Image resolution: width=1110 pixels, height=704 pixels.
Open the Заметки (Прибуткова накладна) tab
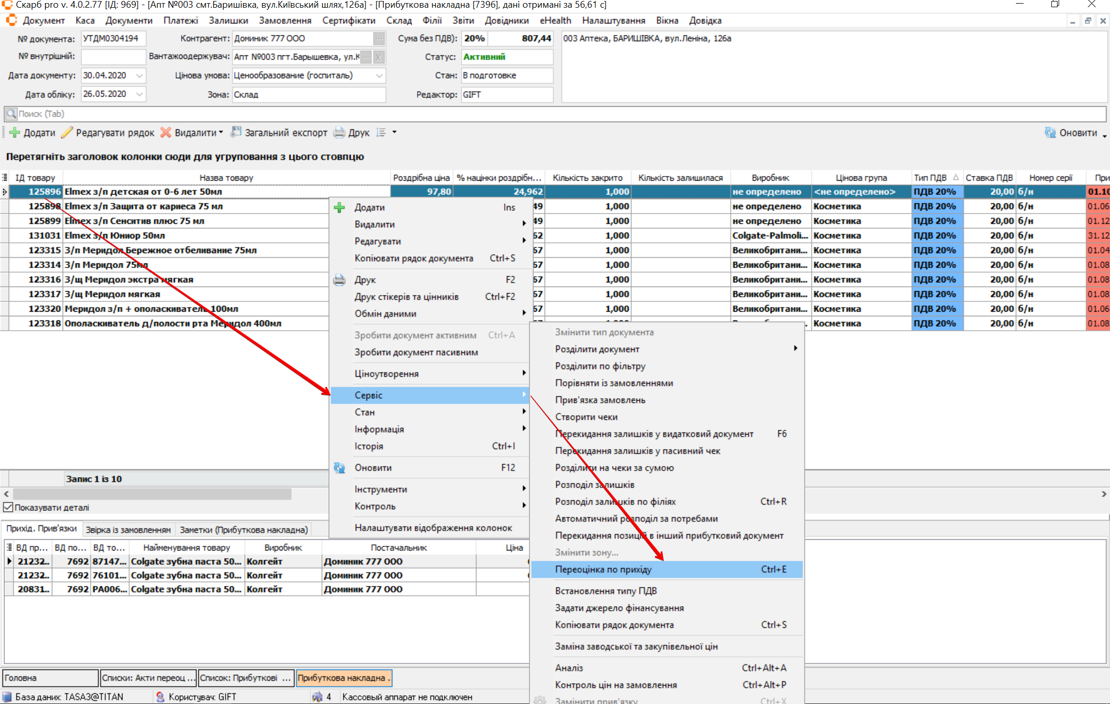pyautogui.click(x=244, y=529)
